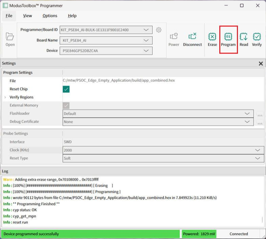Maximize the ModusToolbox Programmer window
Screen dimensions: 266x239
tap(242, 6)
